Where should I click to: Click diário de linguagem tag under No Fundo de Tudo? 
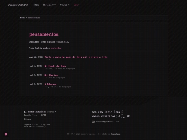point(65,69)
